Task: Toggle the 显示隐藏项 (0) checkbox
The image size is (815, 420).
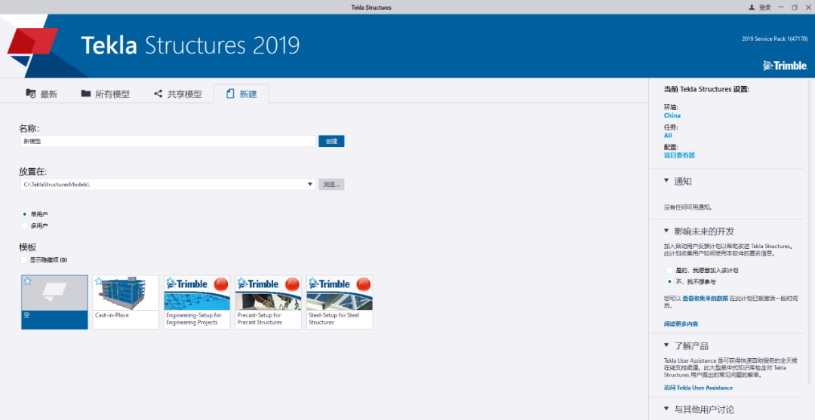Action: [24, 260]
